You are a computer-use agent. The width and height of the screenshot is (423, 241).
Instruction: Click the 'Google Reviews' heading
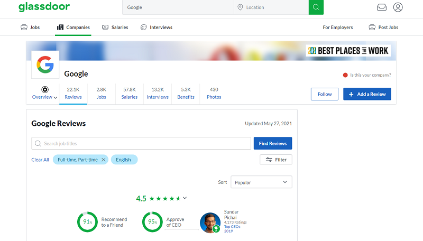tap(59, 124)
